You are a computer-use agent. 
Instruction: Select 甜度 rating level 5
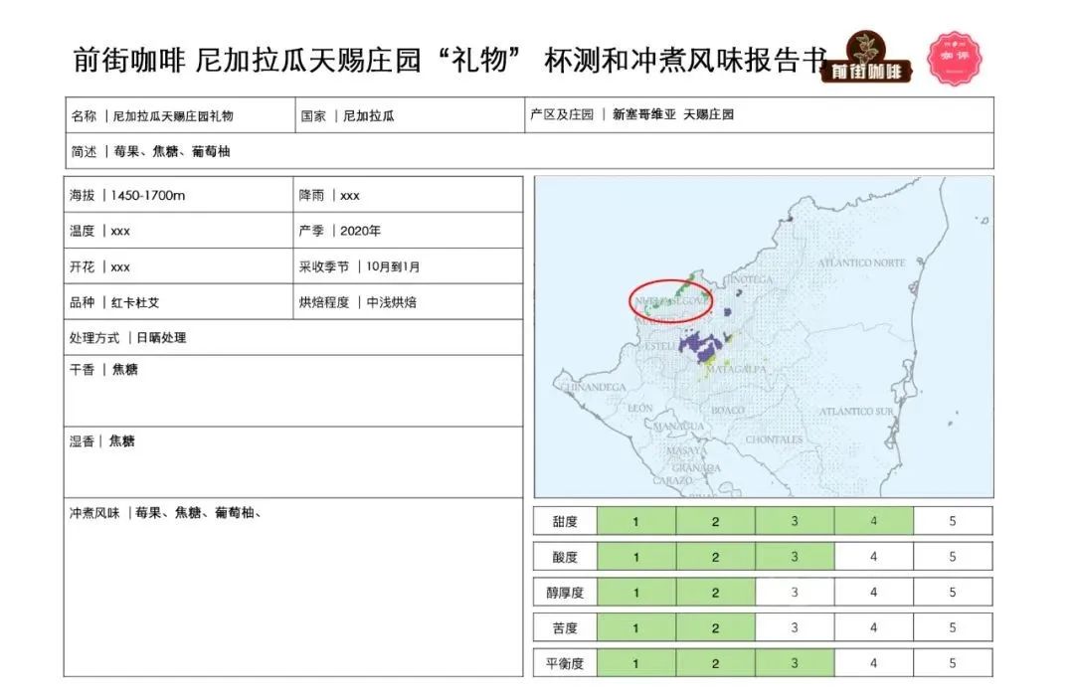click(x=953, y=521)
